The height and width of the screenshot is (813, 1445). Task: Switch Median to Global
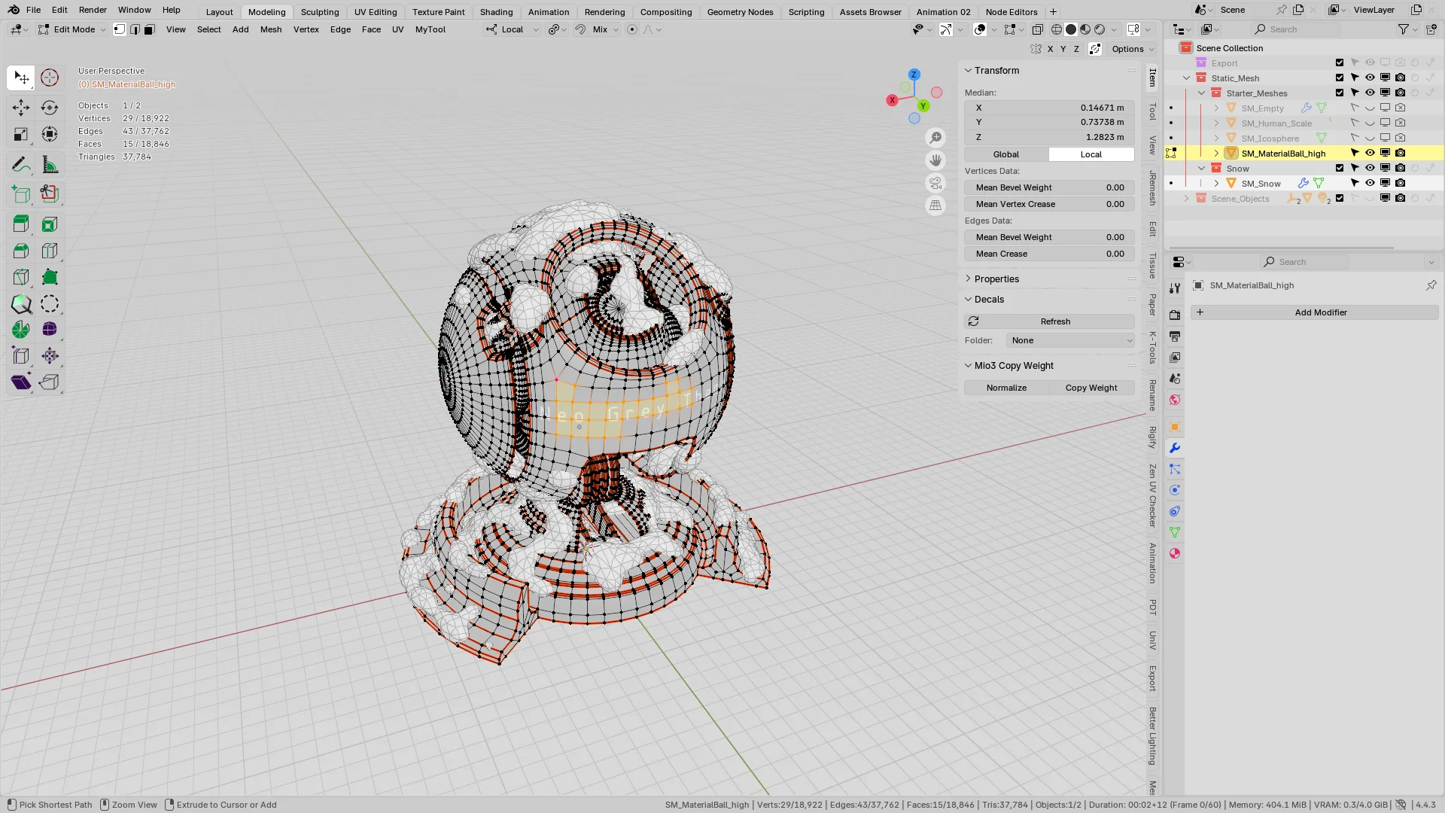[1006, 154]
